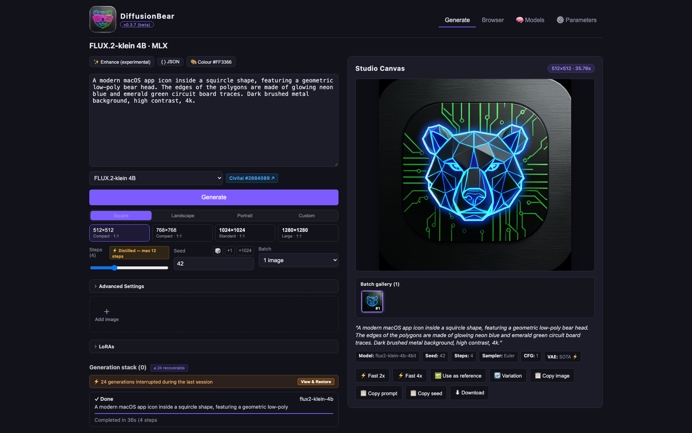
Task: Expand Advanced Settings
Action: pos(214,286)
